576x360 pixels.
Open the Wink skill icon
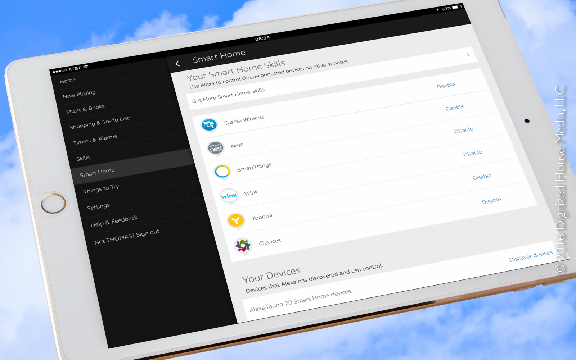coord(229,196)
